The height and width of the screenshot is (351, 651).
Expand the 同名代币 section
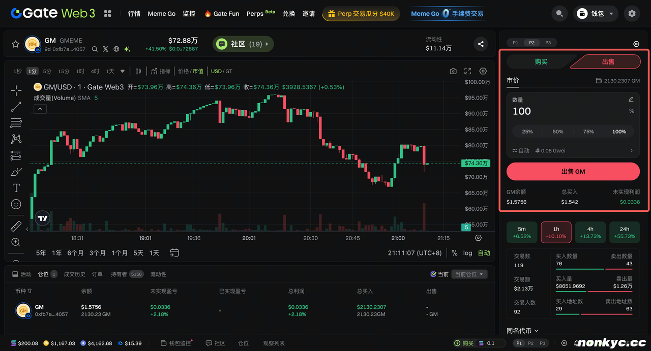click(x=522, y=331)
